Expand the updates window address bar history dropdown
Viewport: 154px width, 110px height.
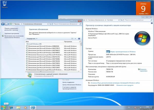[48, 24]
